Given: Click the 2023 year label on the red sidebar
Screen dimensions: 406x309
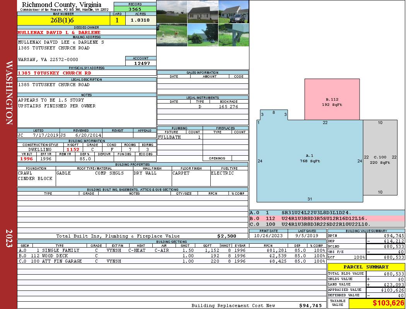Looking at the screenshot, I should click(9, 238).
